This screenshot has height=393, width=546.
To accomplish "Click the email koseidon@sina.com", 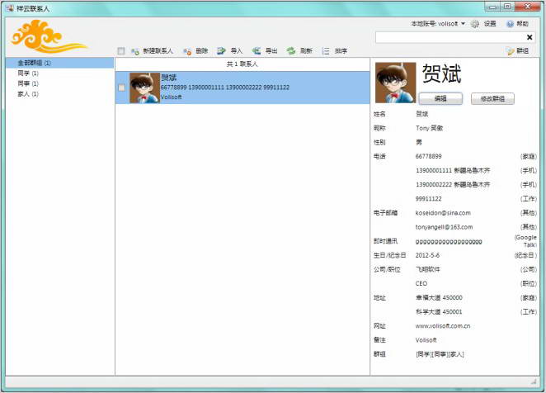I will (x=443, y=213).
